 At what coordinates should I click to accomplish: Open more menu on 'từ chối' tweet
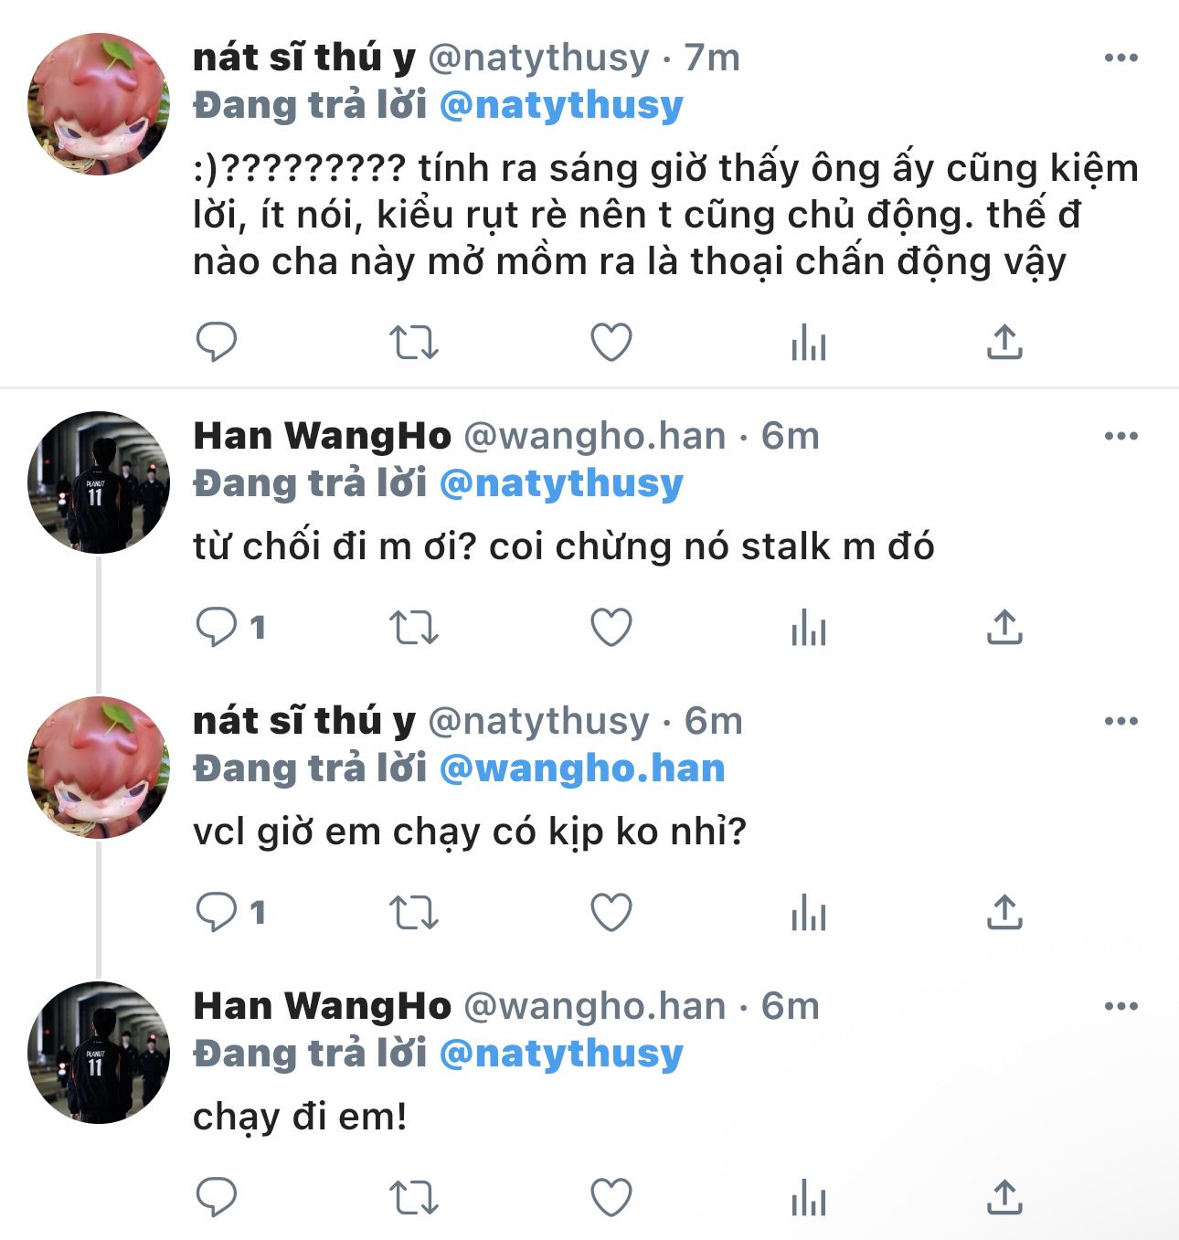(1121, 437)
